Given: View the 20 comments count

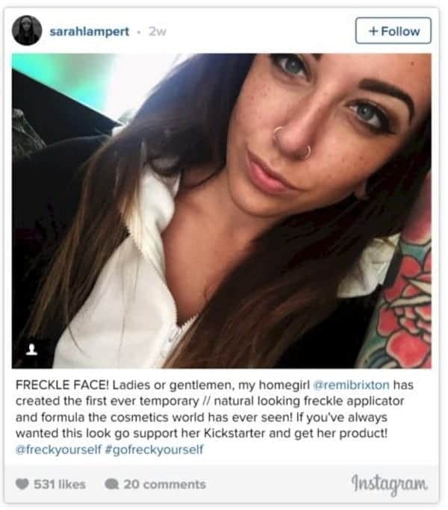Looking at the screenshot, I should point(164,485).
